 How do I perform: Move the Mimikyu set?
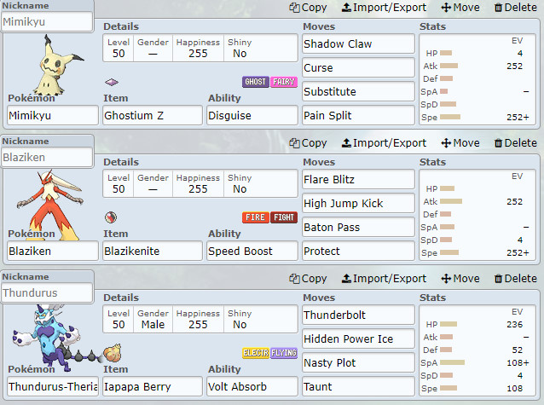click(460, 8)
